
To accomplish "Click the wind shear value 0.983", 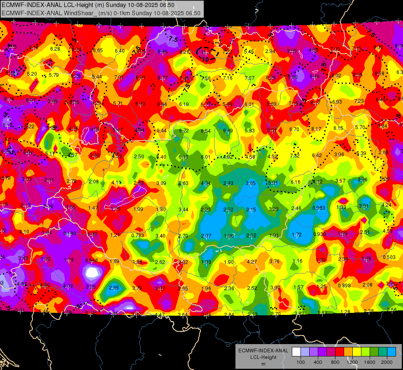I will tap(319, 208).
